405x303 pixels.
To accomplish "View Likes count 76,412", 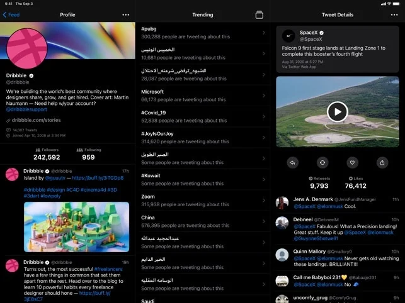I will pos(356,185).
